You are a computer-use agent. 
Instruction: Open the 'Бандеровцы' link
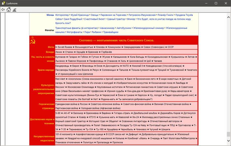(62, 66)
